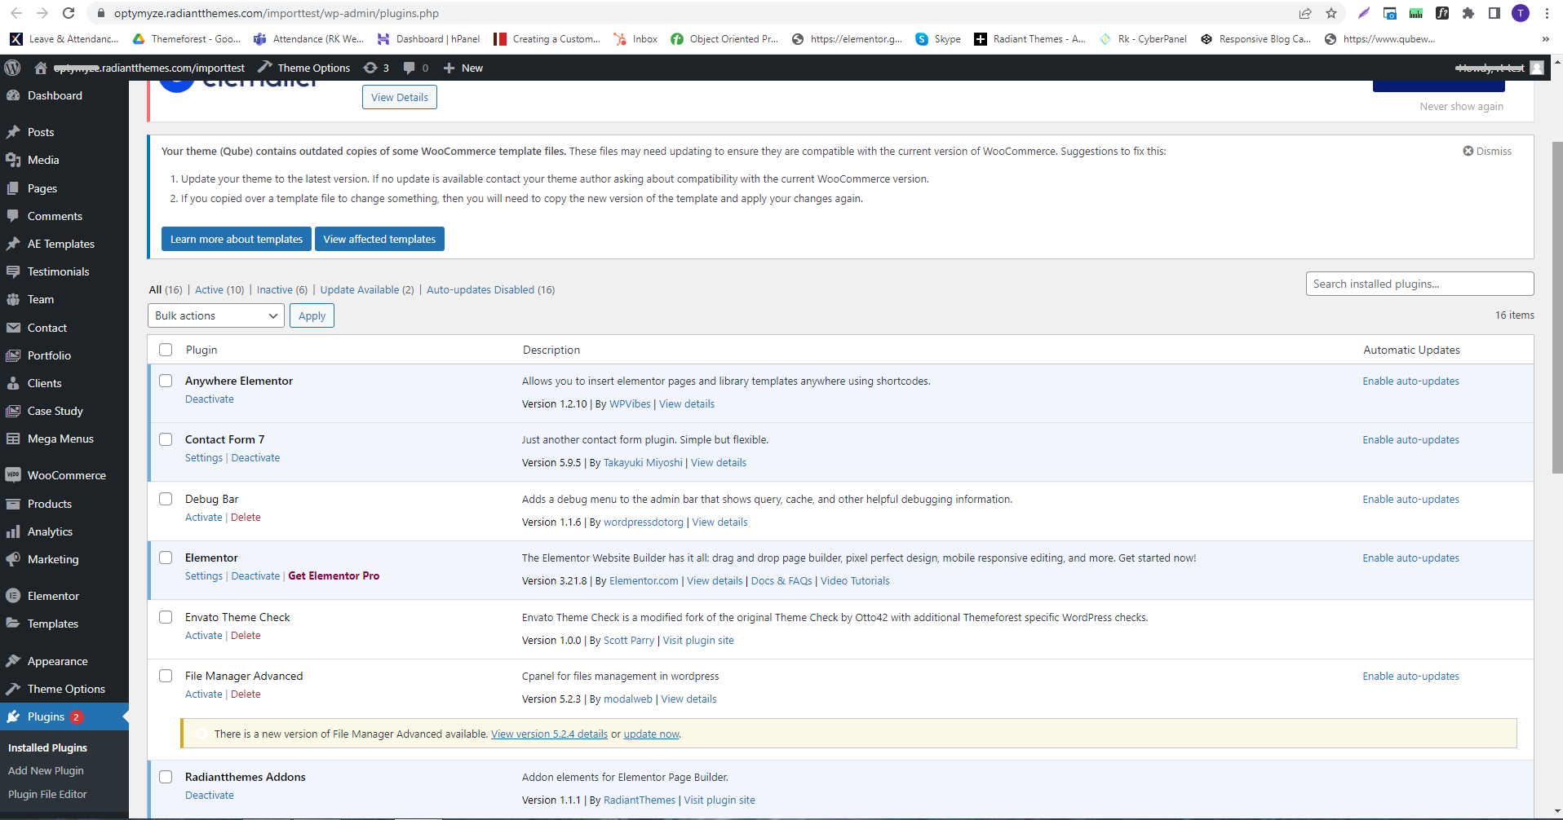Screen dimensions: 1563x820
Task: Click the WordPress logo in admin bar
Action: click(x=13, y=68)
